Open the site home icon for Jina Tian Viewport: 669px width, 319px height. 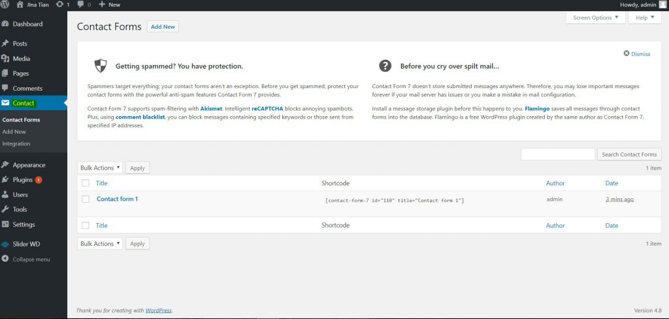point(20,5)
